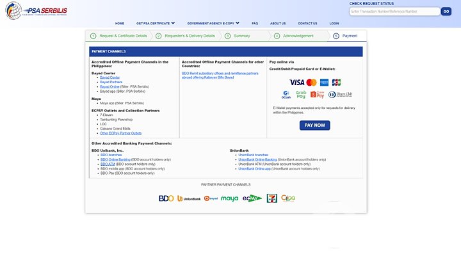Click the PSA Serbilis logo
Image resolution: width=461 pixels, height=272 pixels.
[36, 11]
